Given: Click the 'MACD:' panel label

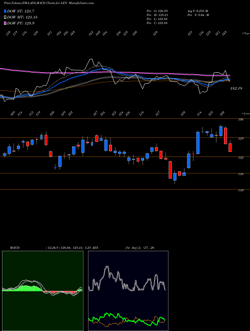Looking at the screenshot, I should [14, 248].
